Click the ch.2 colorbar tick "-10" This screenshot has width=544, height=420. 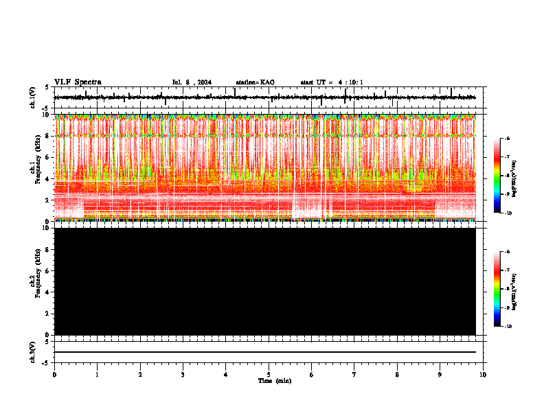click(x=508, y=327)
